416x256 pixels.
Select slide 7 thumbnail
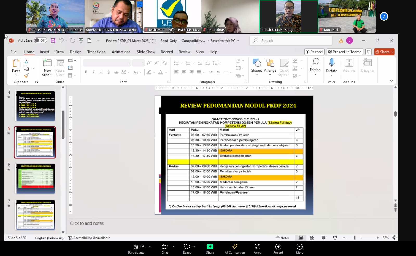pyautogui.click(x=35, y=215)
